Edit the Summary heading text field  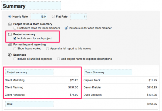point(31,6)
